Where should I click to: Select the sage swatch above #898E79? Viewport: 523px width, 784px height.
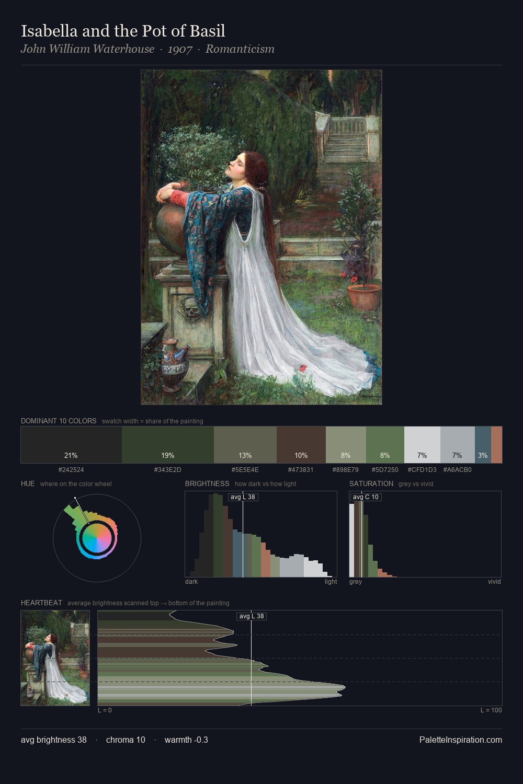346,445
